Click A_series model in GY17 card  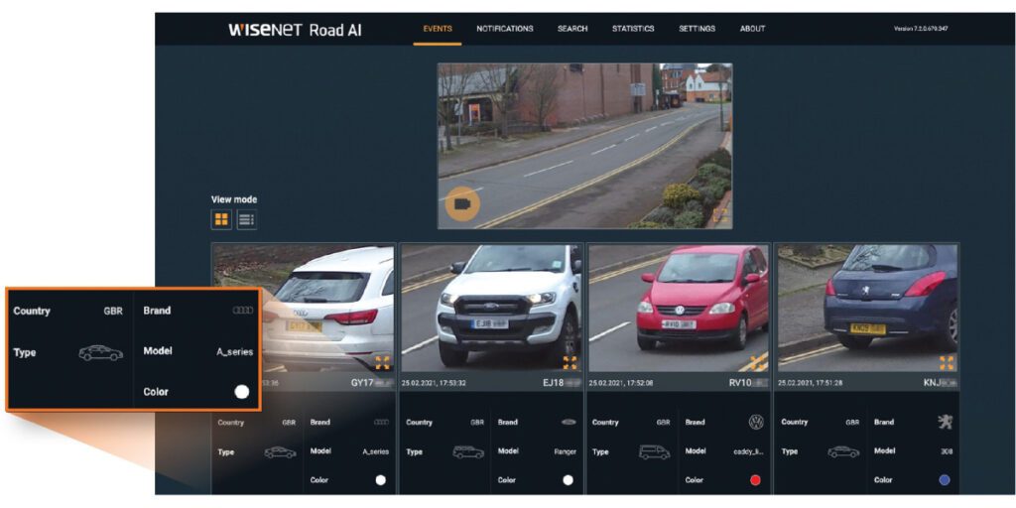click(x=376, y=451)
